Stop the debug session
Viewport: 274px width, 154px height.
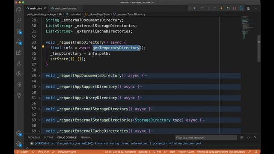click(235, 8)
